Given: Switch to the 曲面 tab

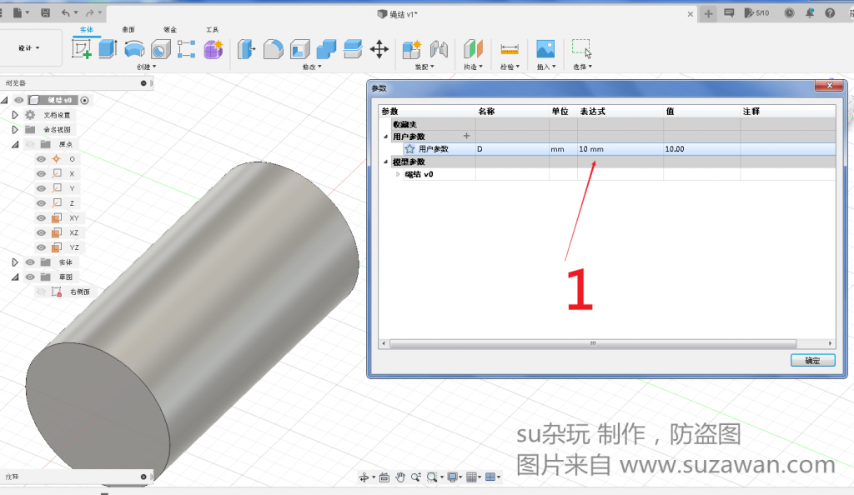Looking at the screenshot, I should (x=128, y=30).
